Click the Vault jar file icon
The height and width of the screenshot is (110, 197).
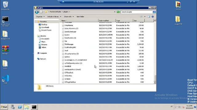[63, 50]
